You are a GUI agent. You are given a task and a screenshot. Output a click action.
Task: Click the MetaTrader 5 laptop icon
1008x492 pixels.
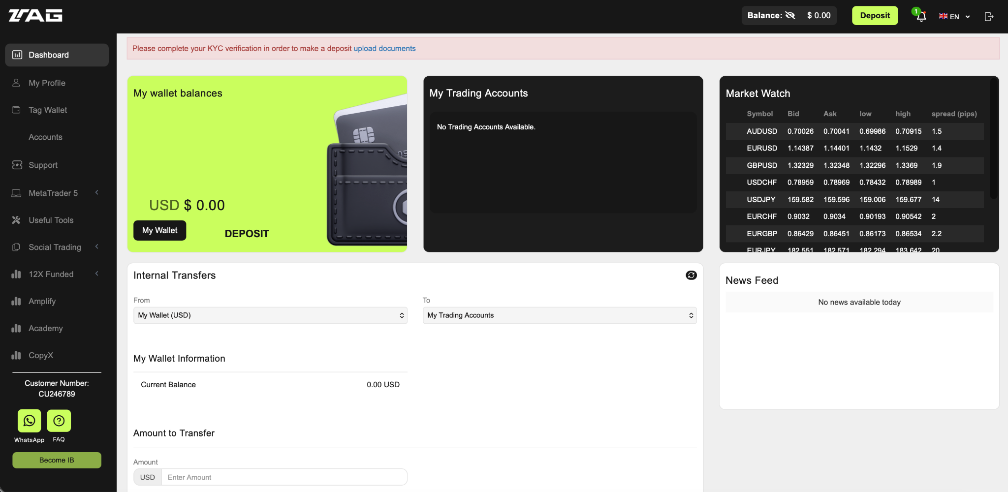point(16,193)
